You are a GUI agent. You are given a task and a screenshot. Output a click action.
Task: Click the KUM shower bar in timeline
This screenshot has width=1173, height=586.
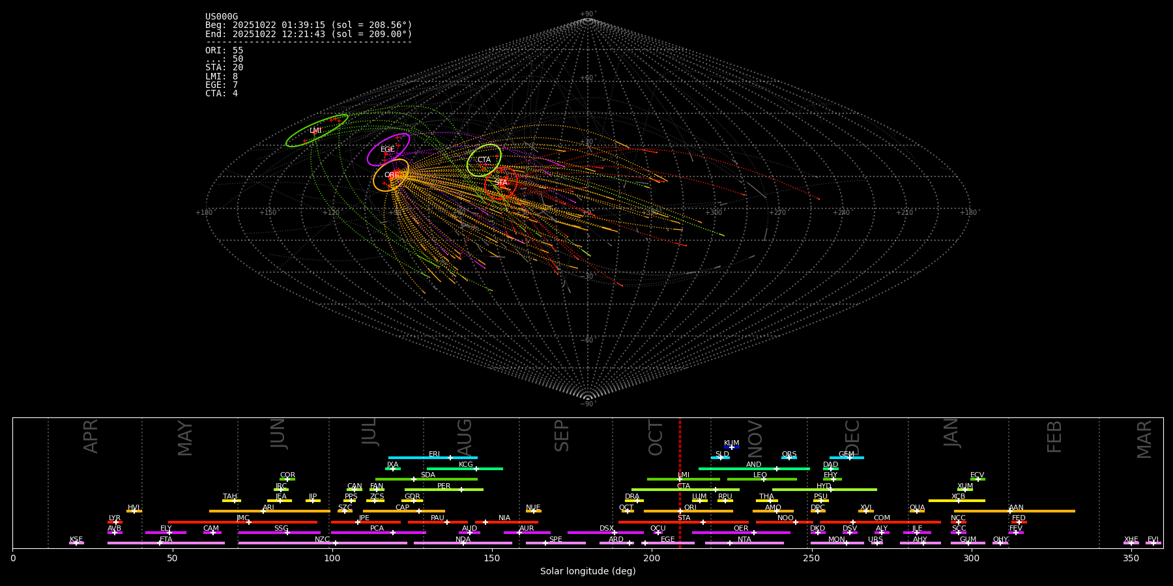point(732,447)
